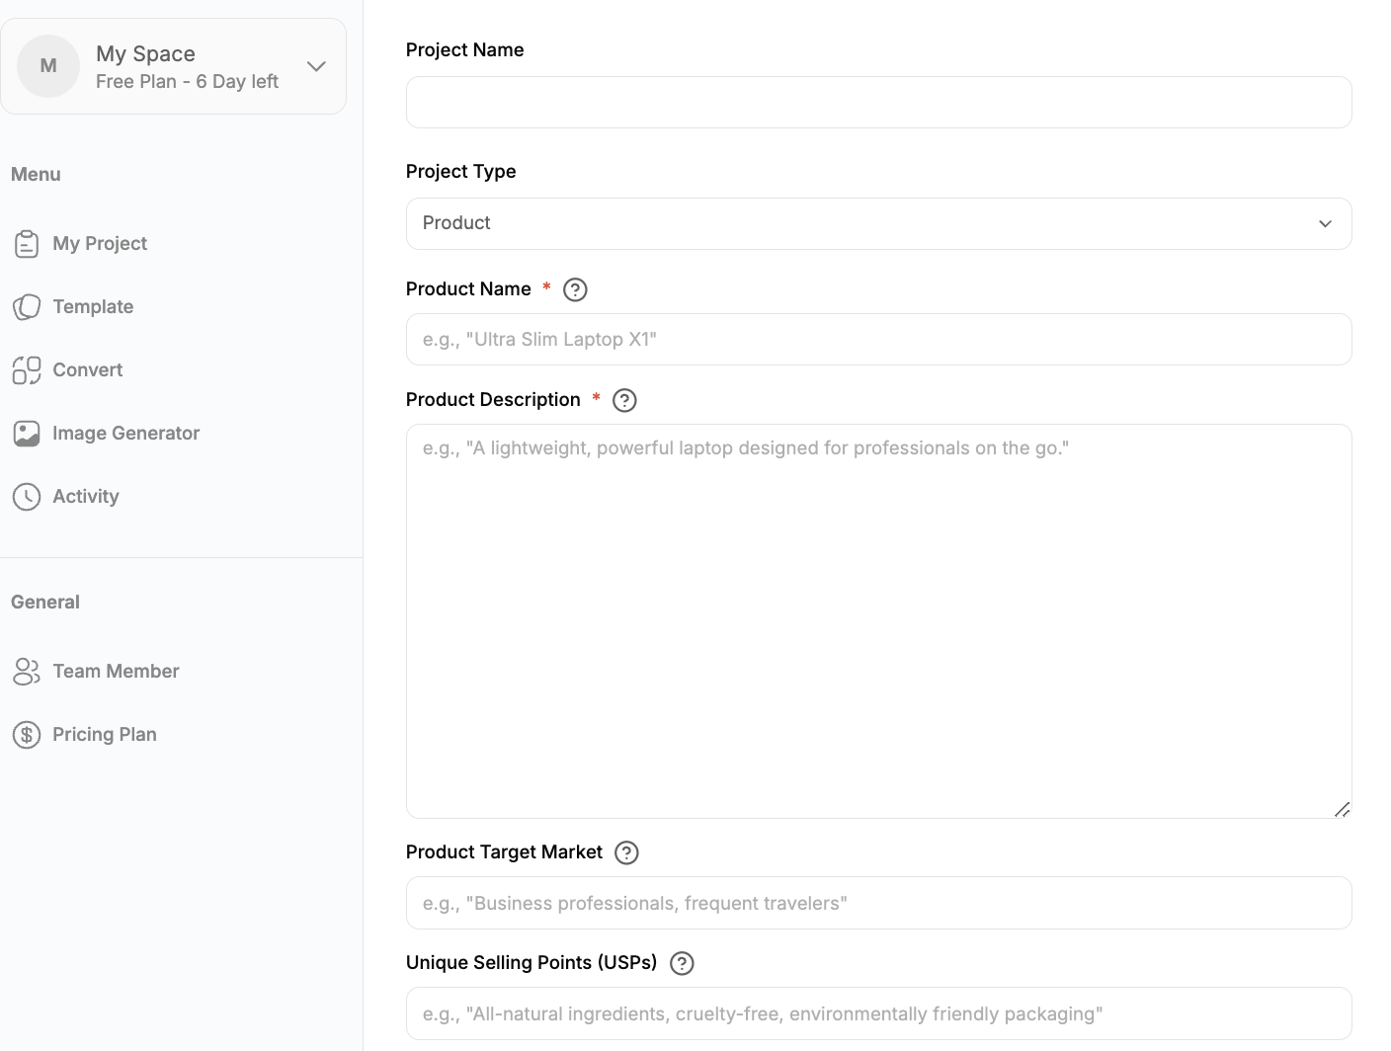Viewport: 1391px width, 1051px height.
Task: Click into the Product Name field
Action: tap(878, 340)
